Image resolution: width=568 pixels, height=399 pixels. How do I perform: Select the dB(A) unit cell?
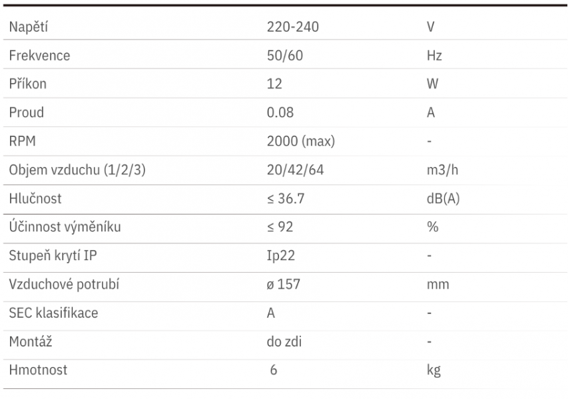point(443,198)
